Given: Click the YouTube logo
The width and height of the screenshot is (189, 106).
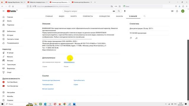Looking at the screenshot, I should coord(12,11).
